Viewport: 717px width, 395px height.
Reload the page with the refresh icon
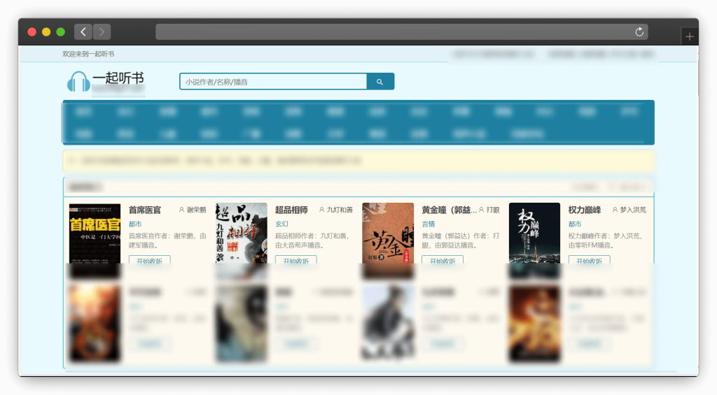pos(639,31)
